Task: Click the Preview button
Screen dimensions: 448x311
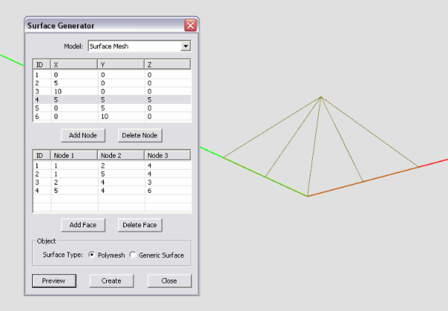Action: pos(55,280)
